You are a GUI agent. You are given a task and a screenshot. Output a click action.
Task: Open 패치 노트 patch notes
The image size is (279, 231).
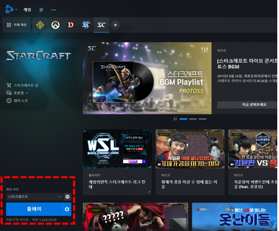pyautogui.click(x=21, y=101)
